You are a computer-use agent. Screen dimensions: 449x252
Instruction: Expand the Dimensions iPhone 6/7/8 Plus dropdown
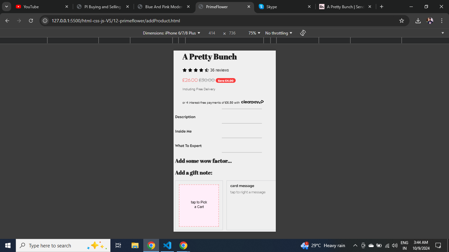pyautogui.click(x=171, y=33)
